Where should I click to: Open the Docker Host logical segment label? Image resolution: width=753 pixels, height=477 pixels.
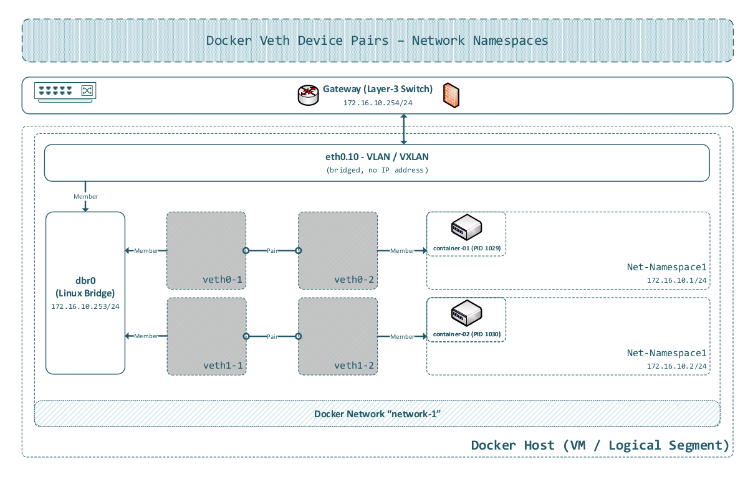tap(600, 445)
